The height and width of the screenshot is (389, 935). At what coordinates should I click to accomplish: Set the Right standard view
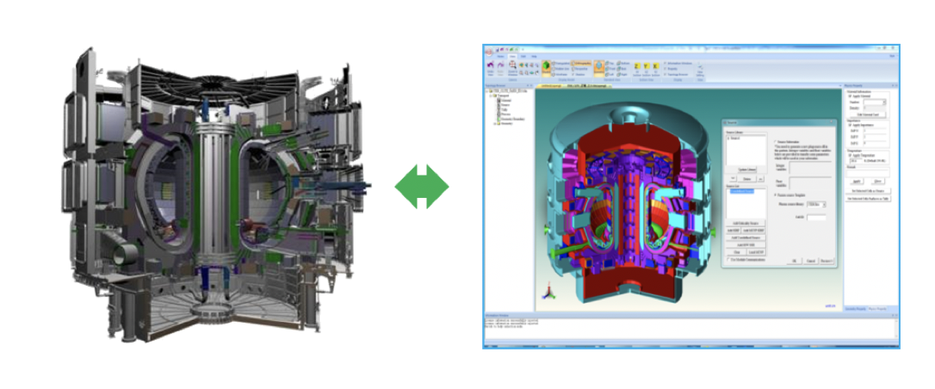622,75
